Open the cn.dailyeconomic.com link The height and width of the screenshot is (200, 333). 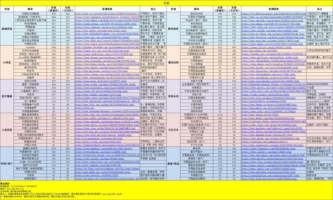click(x=273, y=14)
